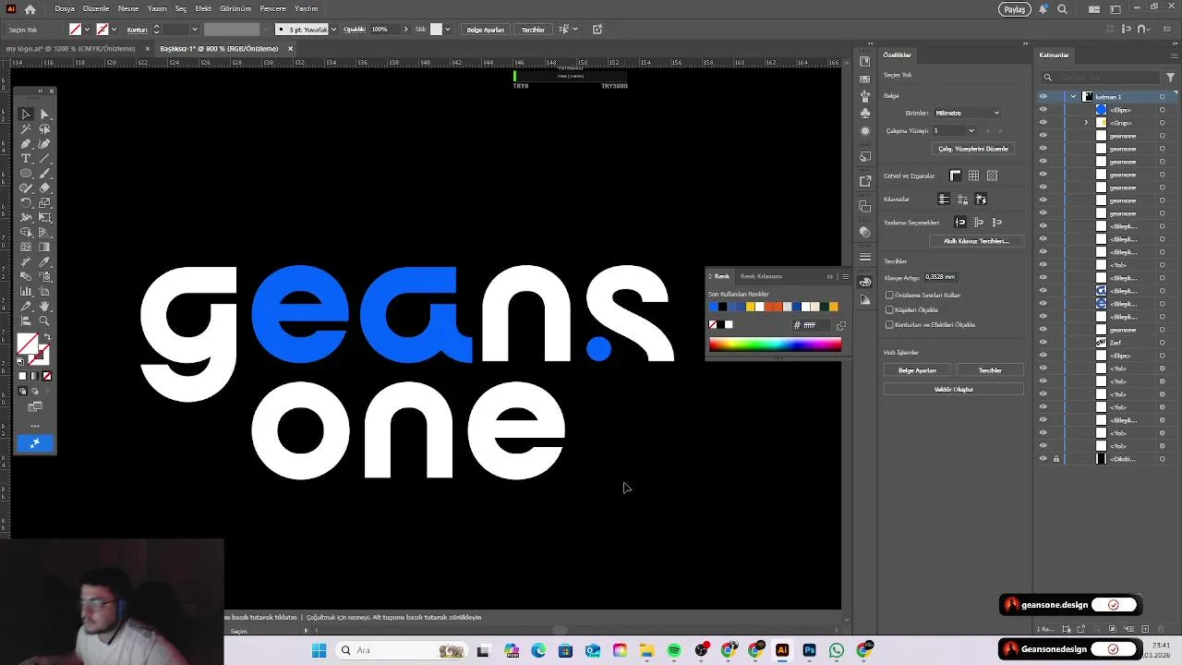The height and width of the screenshot is (665, 1182).
Task: Select the Zoom magnifier tool
Action: tap(44, 321)
